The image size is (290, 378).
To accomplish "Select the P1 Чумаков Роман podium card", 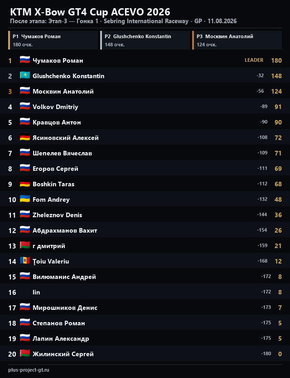I will tap(53, 40).
